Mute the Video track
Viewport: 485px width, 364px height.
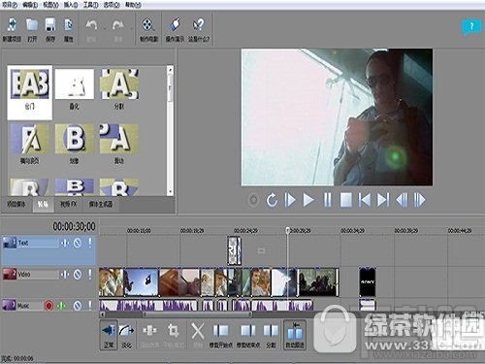click(78, 275)
